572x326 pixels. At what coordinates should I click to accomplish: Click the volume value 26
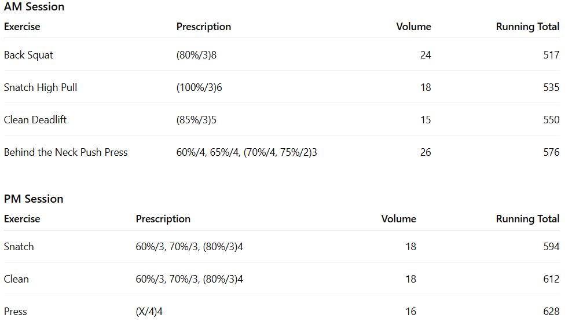pyautogui.click(x=426, y=152)
